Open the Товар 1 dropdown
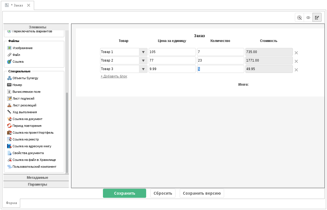Screen dimensions: 327x210 (x=143, y=52)
